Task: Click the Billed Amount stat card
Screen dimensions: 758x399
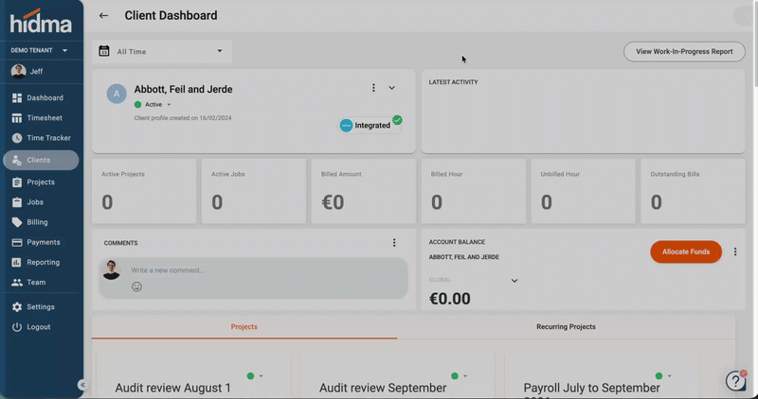Action: tap(364, 192)
